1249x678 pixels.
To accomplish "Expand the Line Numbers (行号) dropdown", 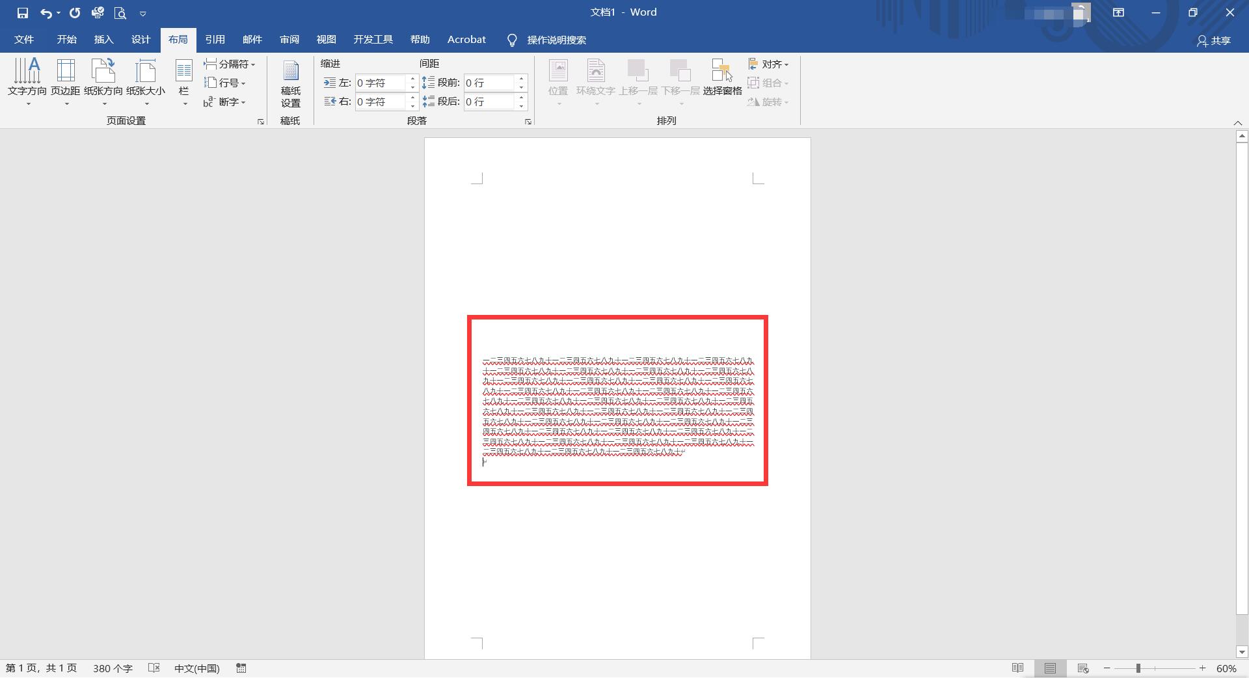I will [x=225, y=83].
